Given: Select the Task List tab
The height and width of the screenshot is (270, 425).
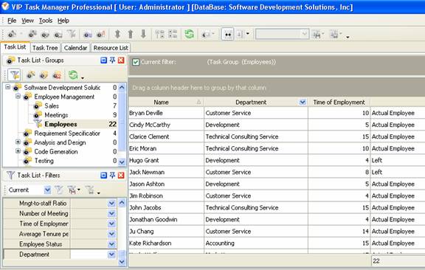Looking at the screenshot, I should (15, 47).
